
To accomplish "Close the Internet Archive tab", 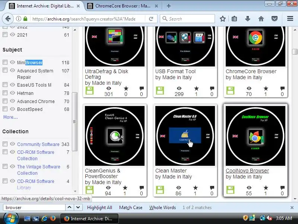I will pos(78,6).
